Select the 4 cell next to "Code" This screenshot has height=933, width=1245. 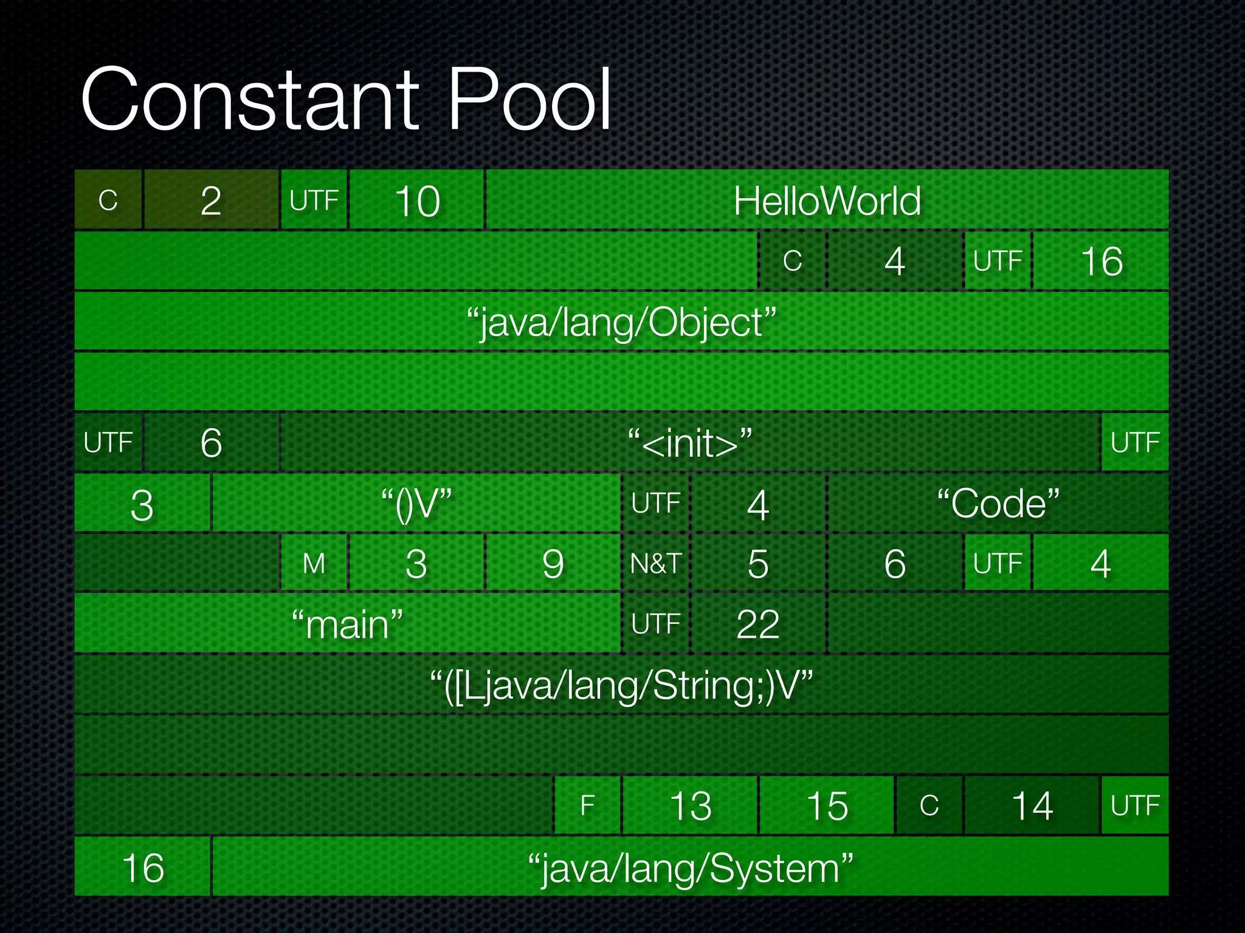(x=758, y=503)
